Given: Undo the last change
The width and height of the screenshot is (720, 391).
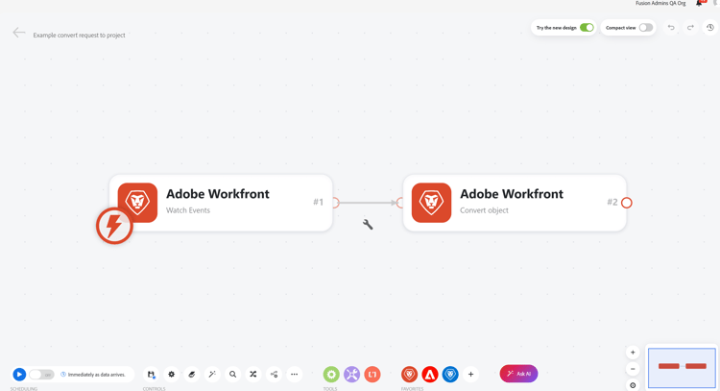Looking at the screenshot, I should 671,28.
